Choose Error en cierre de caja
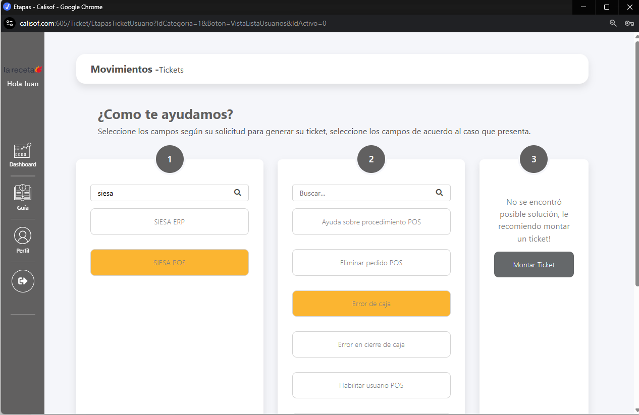 click(x=371, y=344)
